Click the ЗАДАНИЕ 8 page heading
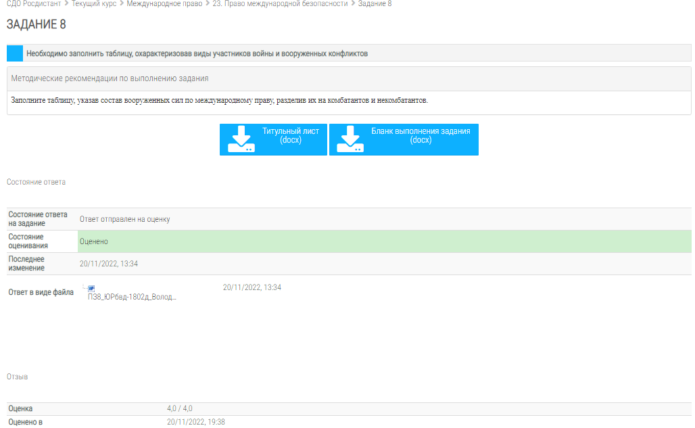 pos(37,24)
